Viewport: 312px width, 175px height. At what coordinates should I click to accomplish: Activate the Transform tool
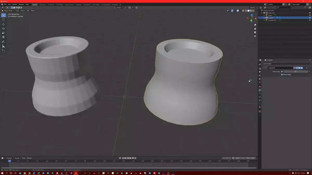point(3,37)
